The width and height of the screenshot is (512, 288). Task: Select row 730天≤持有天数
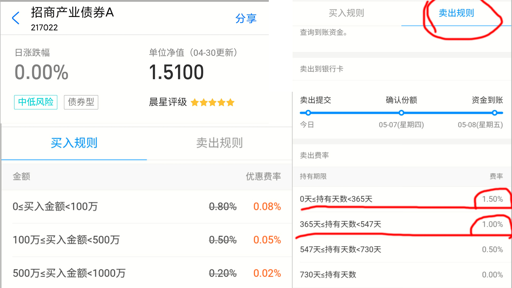(402, 275)
